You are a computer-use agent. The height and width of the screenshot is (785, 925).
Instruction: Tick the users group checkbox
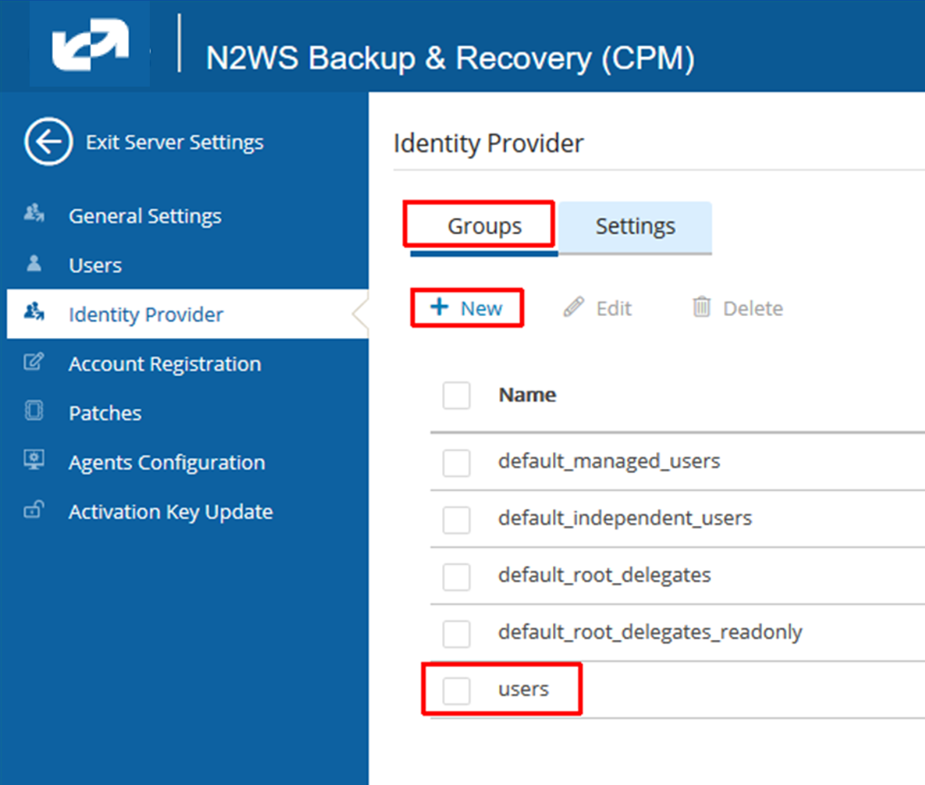coord(456,691)
